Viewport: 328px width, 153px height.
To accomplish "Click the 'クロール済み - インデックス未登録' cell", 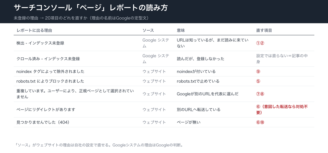I will pos(48,59).
